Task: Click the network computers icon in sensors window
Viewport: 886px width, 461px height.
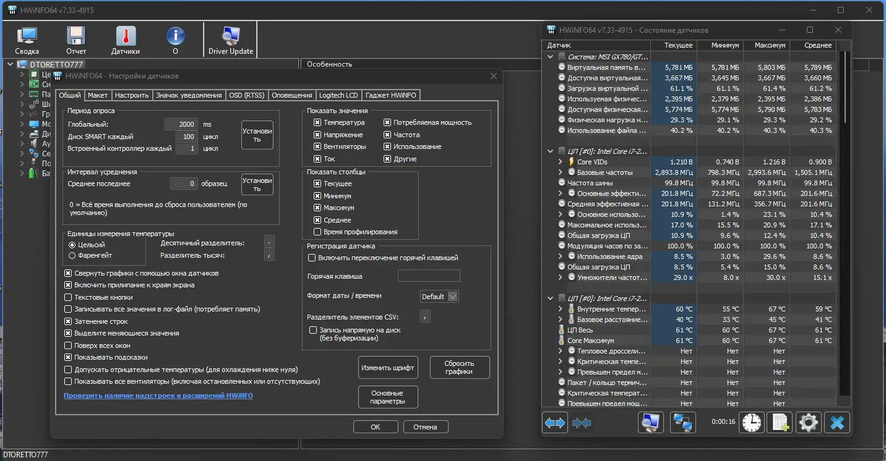Action: tap(683, 423)
